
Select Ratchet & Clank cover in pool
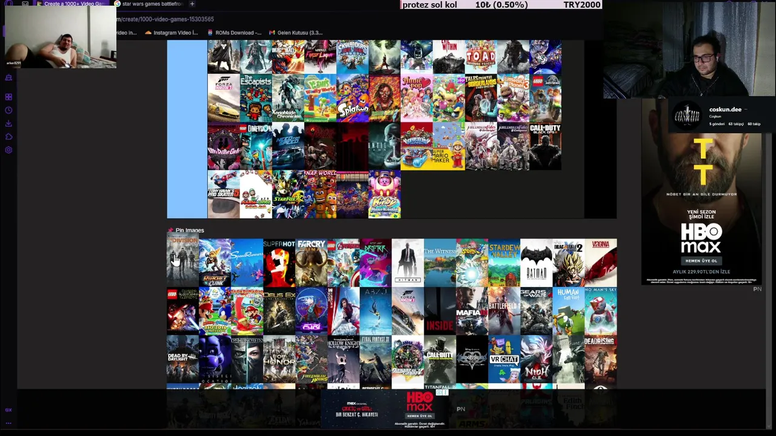(215, 262)
